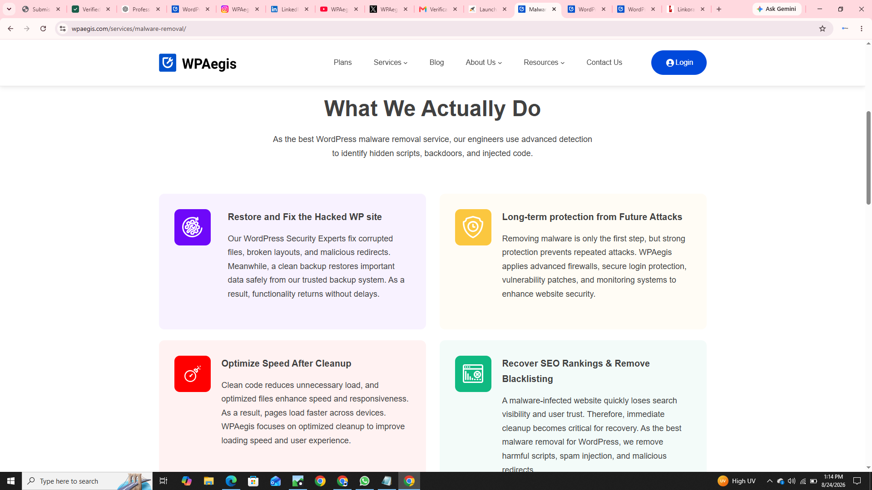Bookmark this page with the star icon

click(x=822, y=29)
